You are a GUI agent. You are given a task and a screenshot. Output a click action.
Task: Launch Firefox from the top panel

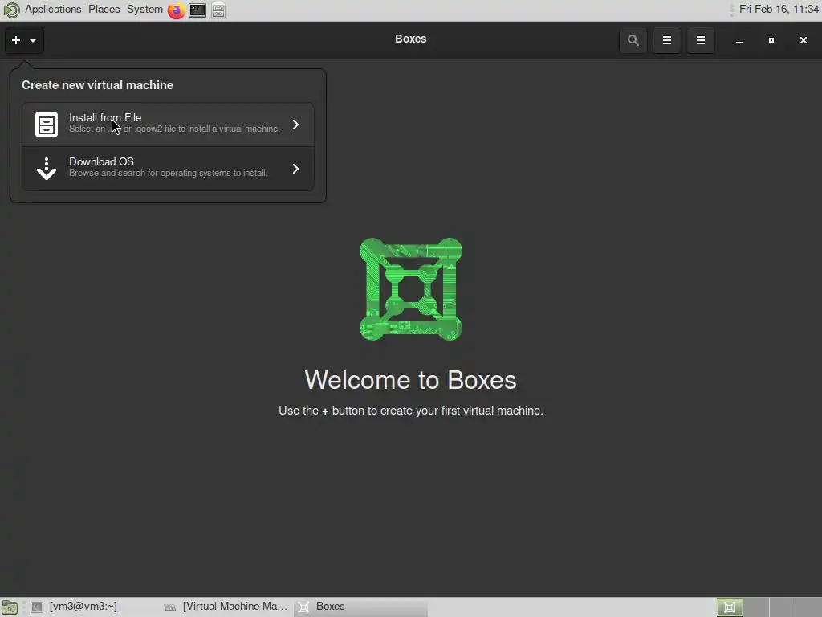176,10
